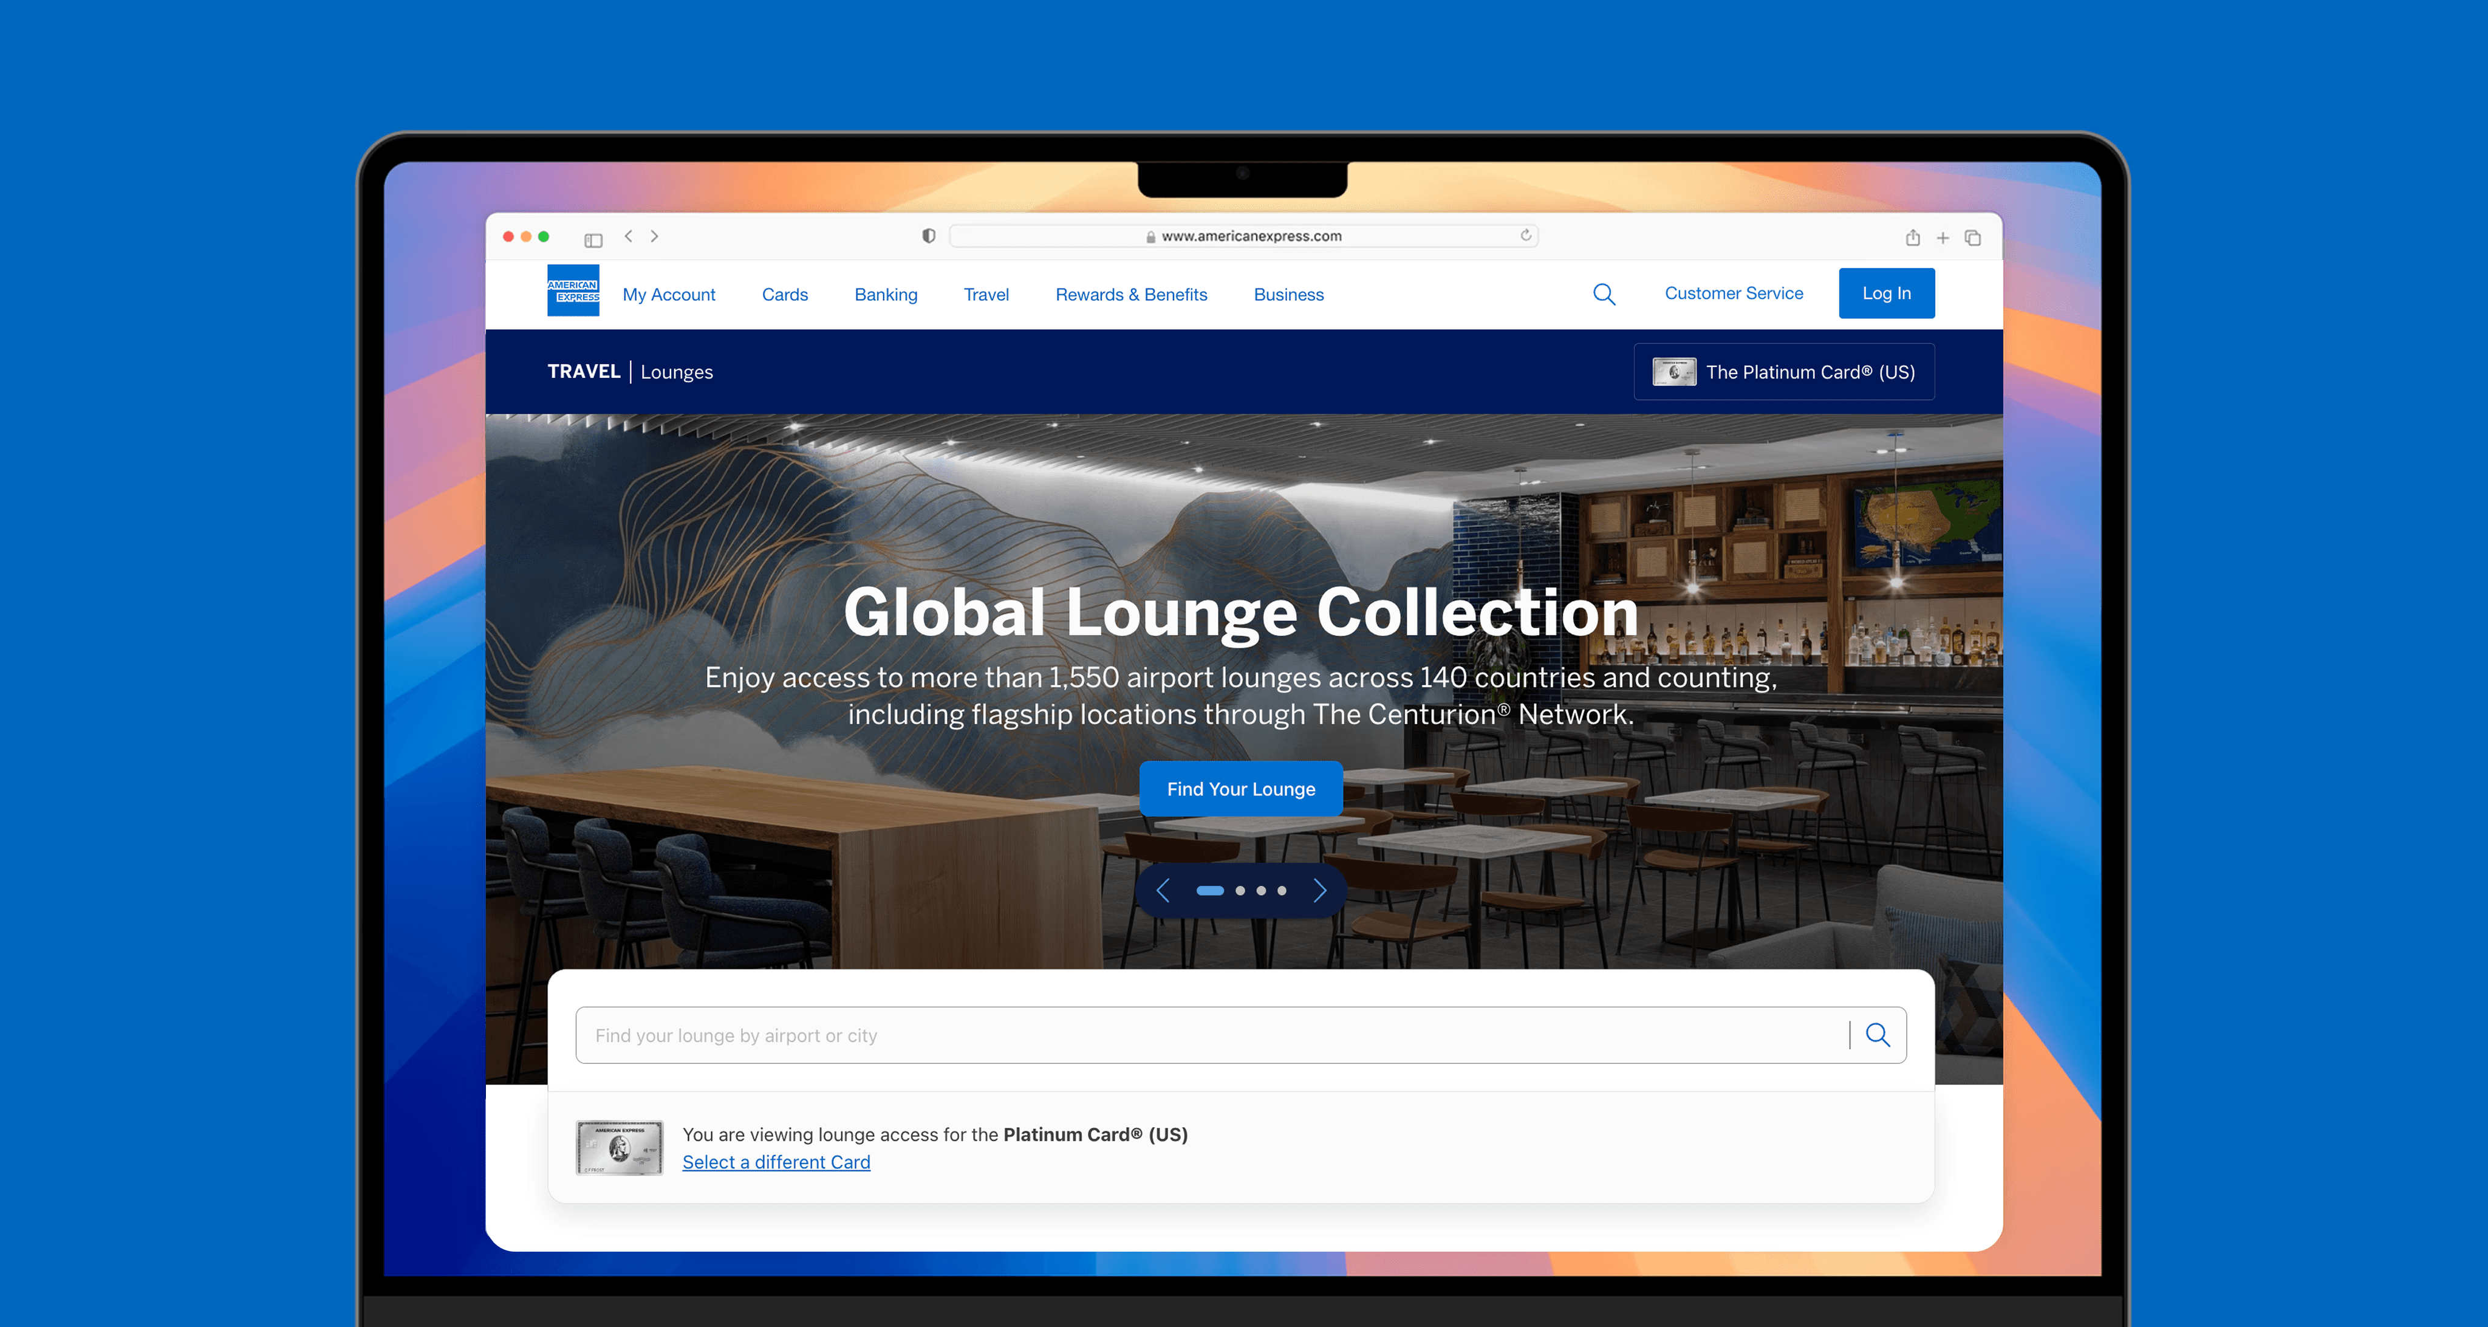This screenshot has height=1327, width=2488.
Task: Open the Travel menu
Action: [985, 295]
